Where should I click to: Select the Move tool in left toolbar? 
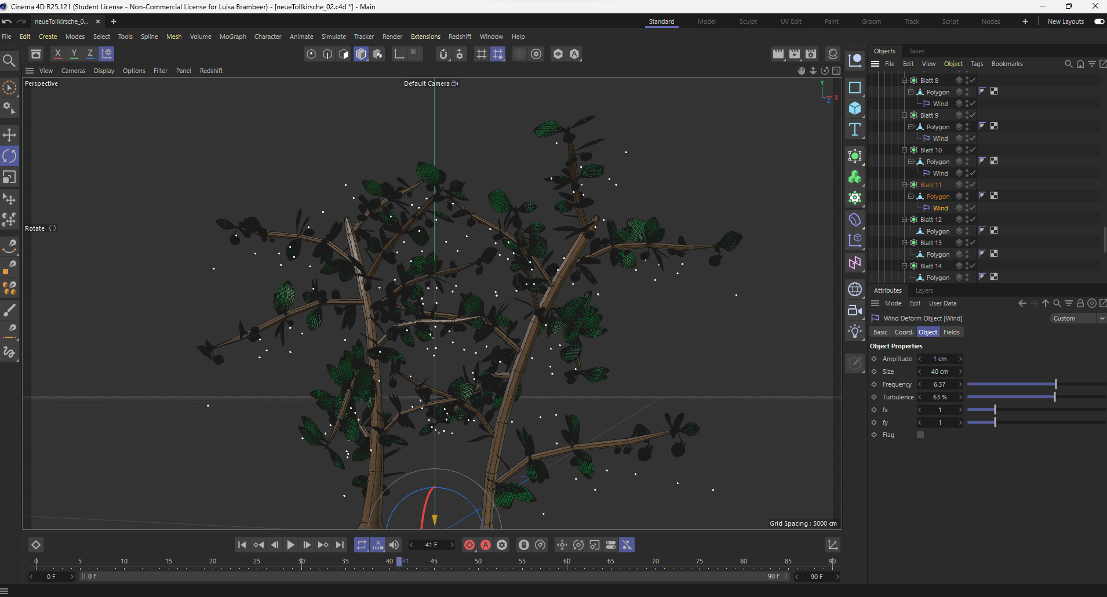(x=9, y=135)
